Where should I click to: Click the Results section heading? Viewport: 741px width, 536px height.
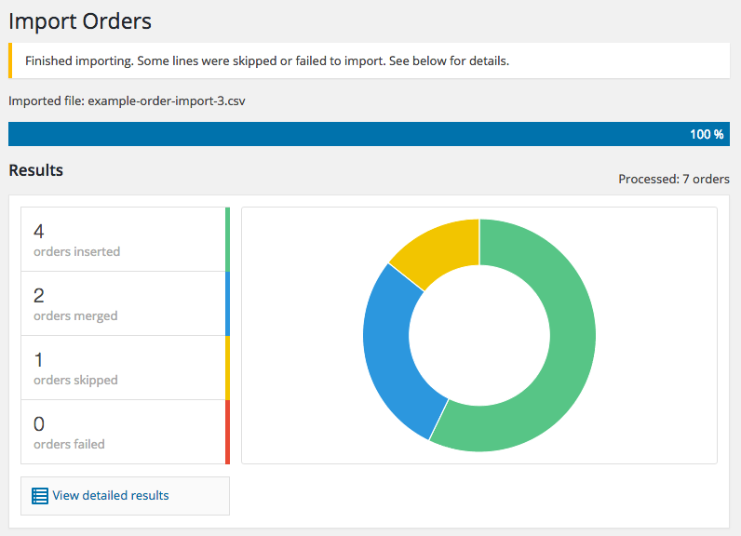point(36,170)
